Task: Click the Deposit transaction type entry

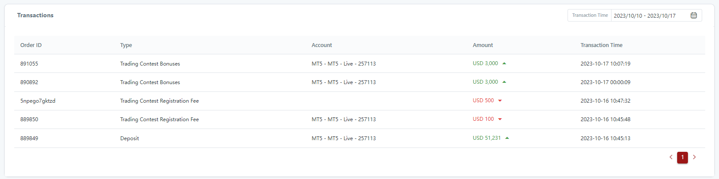Action: click(x=129, y=138)
